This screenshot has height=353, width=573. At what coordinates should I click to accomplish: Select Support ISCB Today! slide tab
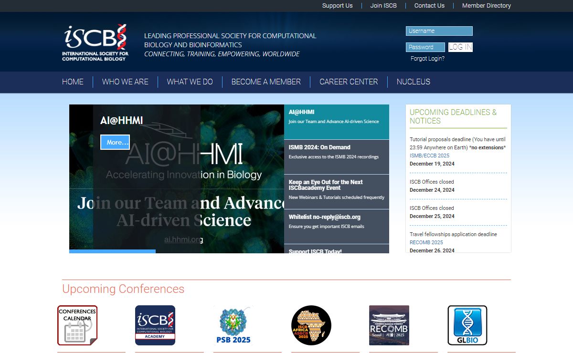(x=337, y=249)
